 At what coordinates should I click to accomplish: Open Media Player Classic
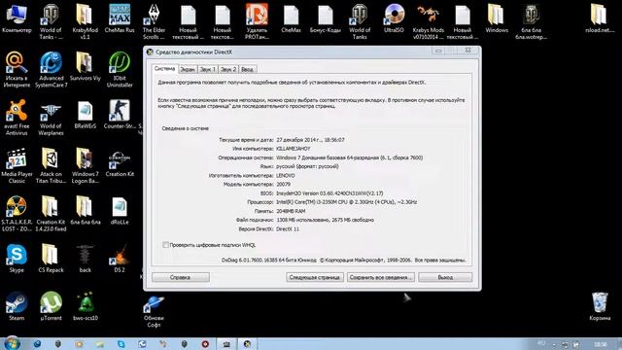pyautogui.click(x=17, y=165)
